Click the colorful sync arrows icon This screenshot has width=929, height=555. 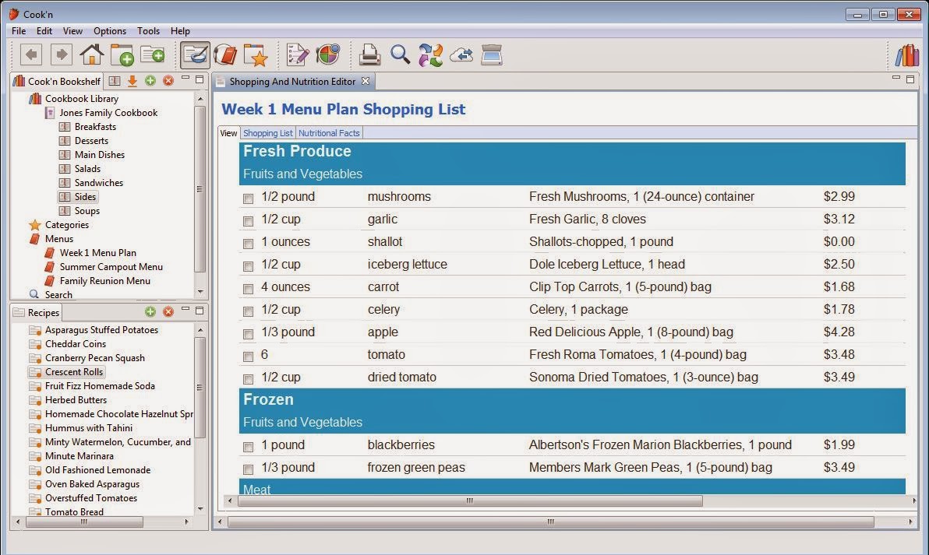click(431, 55)
